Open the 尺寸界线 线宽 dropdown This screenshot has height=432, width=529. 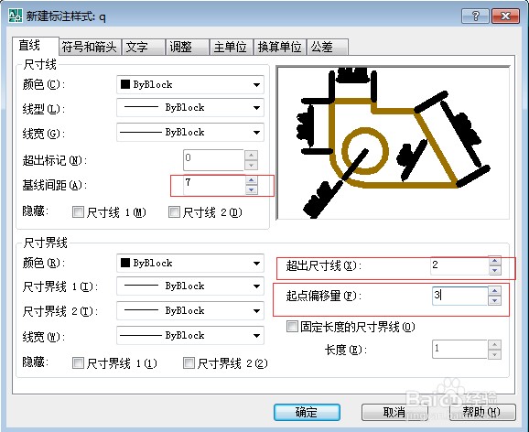(190, 335)
